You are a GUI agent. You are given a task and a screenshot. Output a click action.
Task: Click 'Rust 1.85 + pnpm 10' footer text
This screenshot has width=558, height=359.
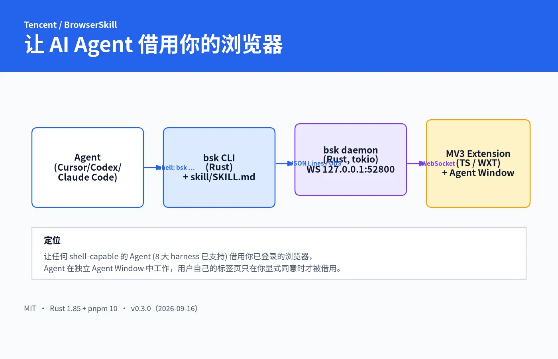[x=84, y=308]
